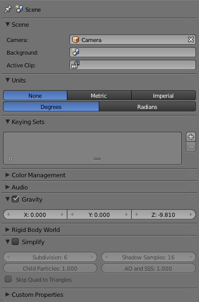This screenshot has height=302, width=199.
Task: Click the Gravity Z value slider
Action: (164, 214)
